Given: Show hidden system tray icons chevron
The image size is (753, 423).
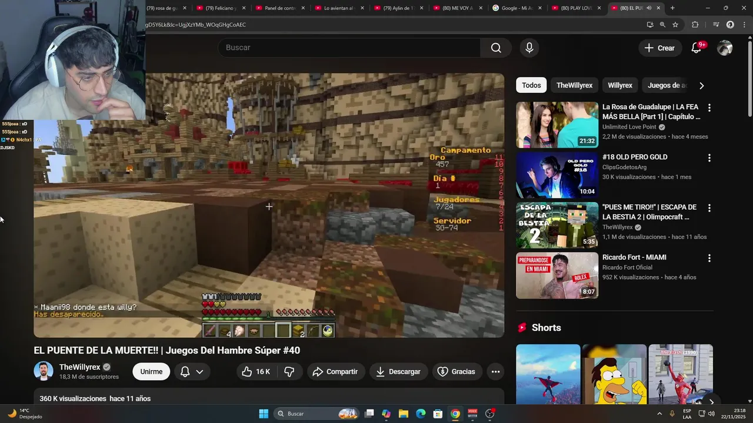Looking at the screenshot, I should pos(659,414).
